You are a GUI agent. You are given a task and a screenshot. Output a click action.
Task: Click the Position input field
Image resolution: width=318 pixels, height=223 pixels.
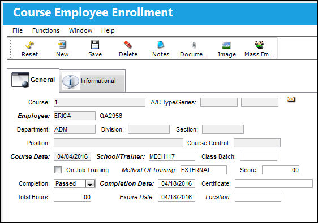[x=118, y=143]
